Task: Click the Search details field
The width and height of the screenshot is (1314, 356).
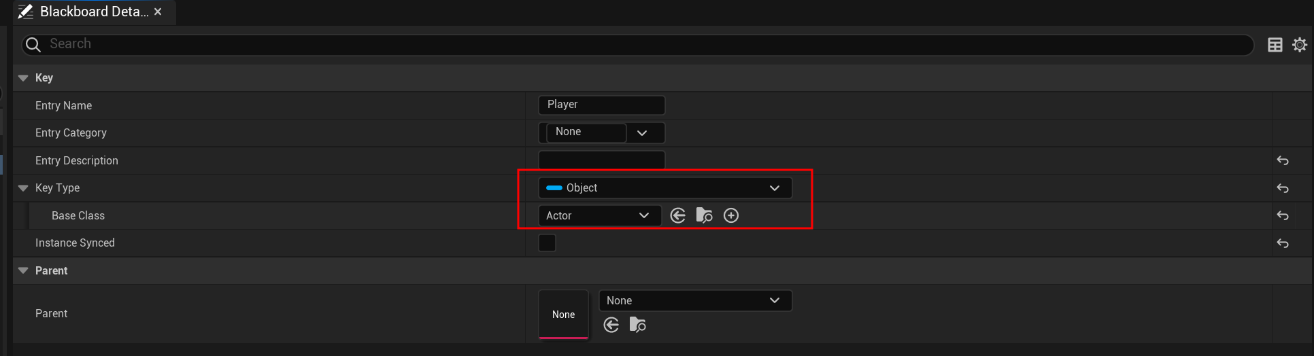Action: point(637,45)
